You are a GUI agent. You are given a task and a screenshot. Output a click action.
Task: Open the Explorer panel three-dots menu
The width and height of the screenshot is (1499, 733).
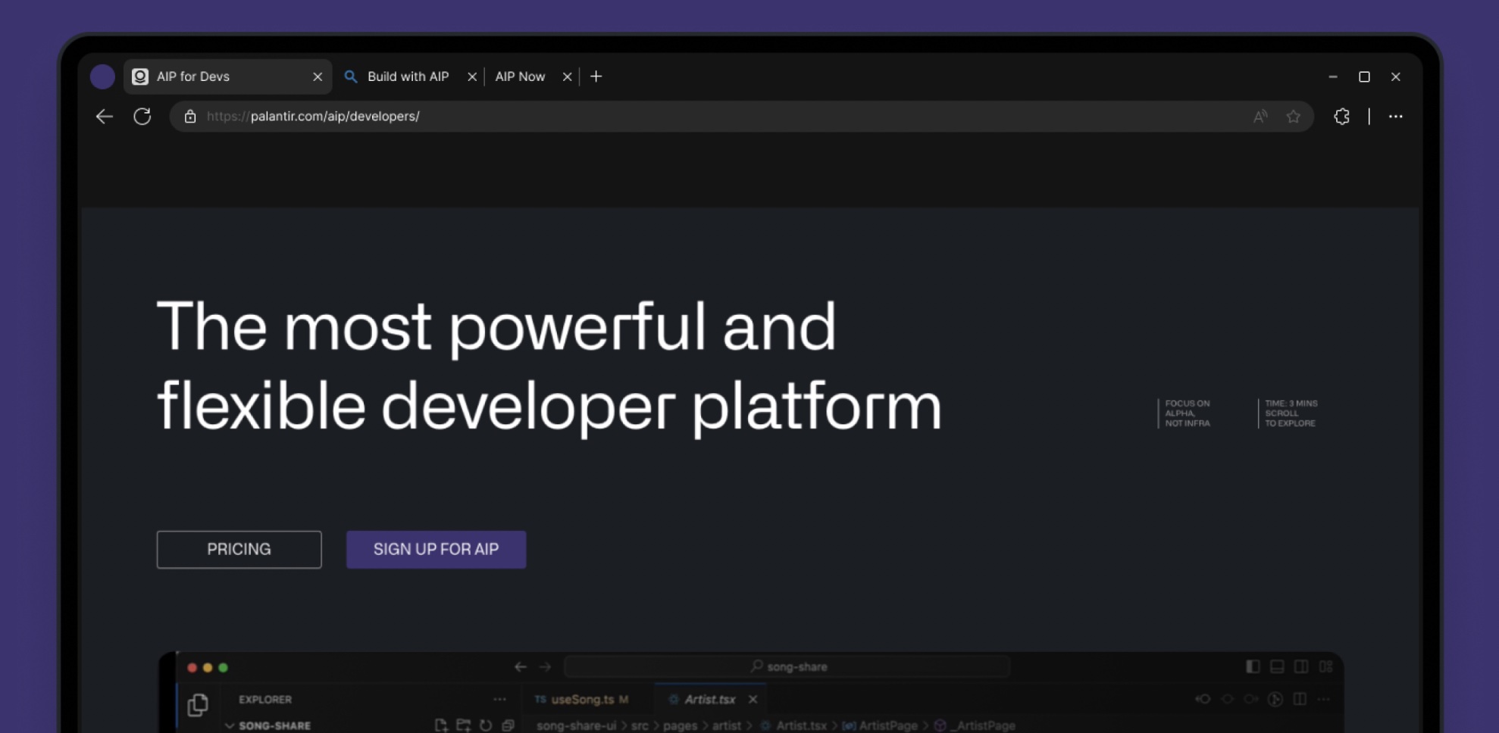click(x=499, y=700)
